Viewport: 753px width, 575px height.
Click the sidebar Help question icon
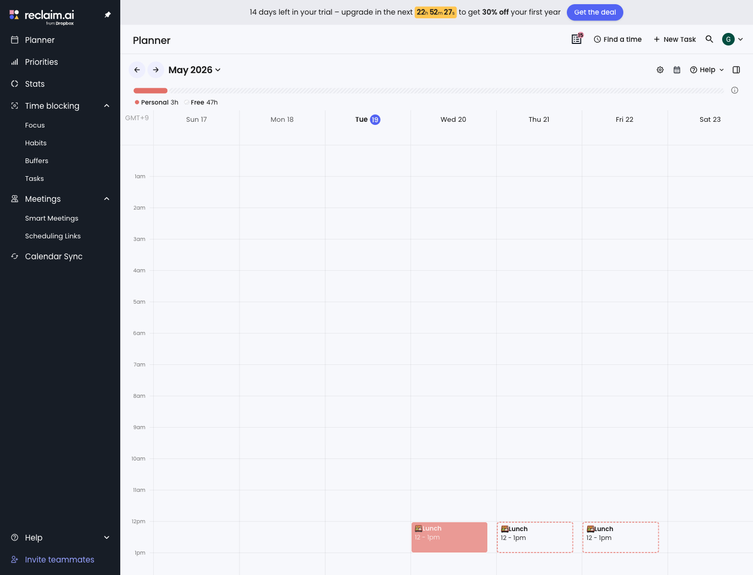tap(15, 537)
